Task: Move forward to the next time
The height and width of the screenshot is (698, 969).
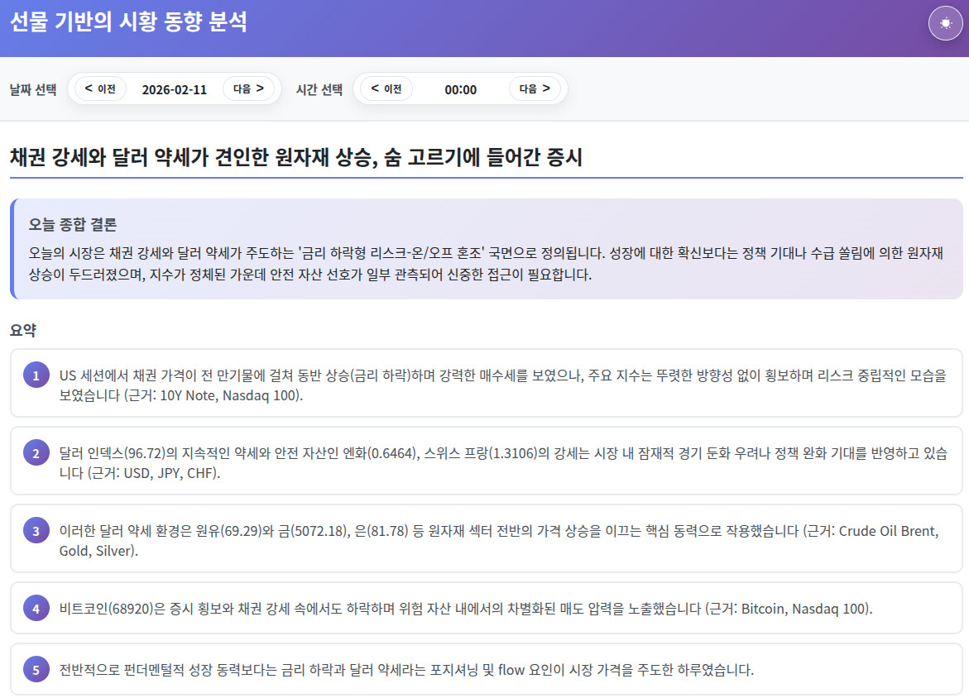Action: click(535, 88)
